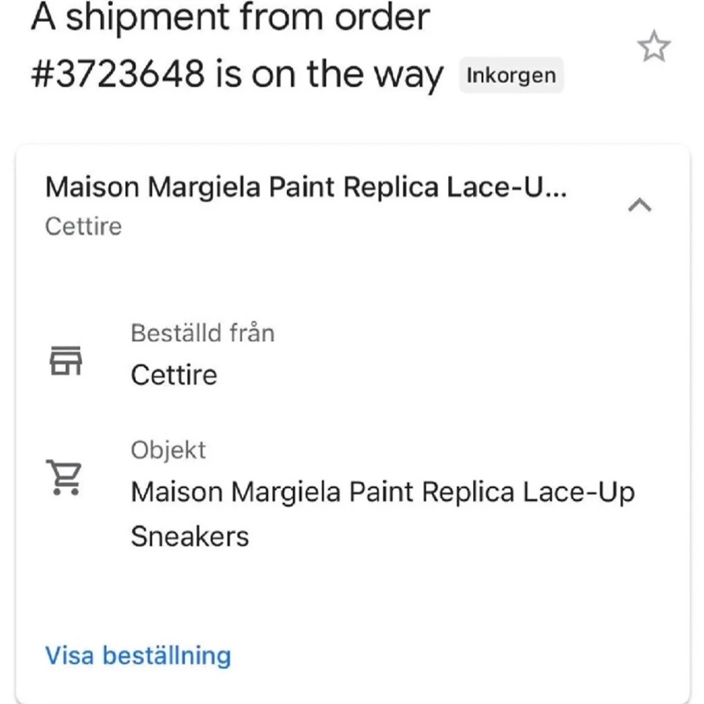Select the Beställd från label

coord(203,333)
